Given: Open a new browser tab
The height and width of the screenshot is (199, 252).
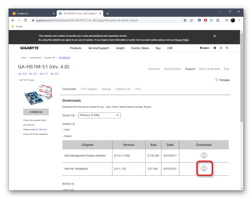Looking at the screenshot, I should [x=107, y=14].
